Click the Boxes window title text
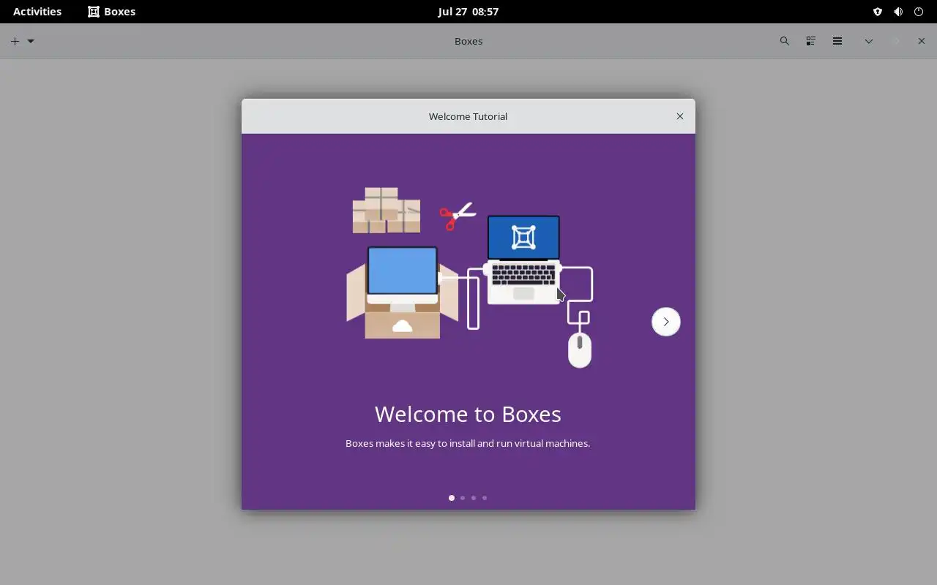The image size is (937, 585). click(x=468, y=41)
